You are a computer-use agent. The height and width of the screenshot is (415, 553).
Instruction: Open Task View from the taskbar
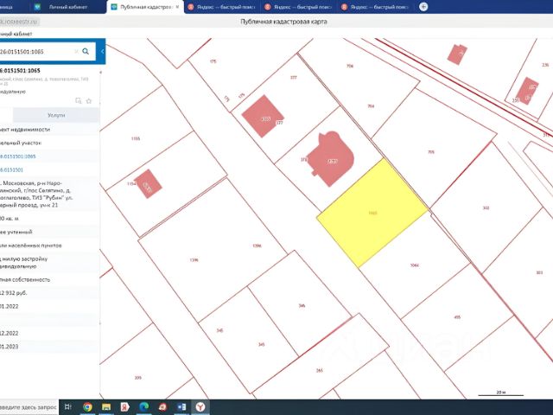(x=68, y=407)
